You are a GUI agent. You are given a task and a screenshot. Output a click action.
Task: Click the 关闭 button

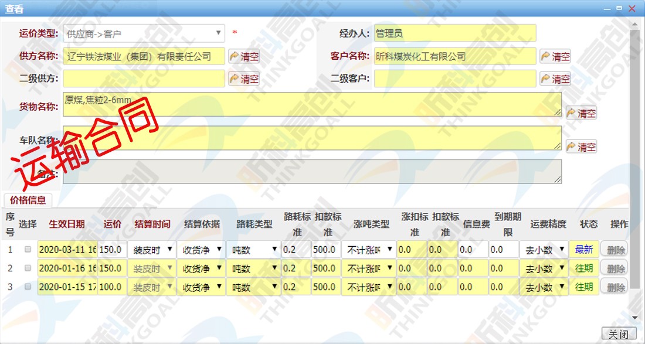pos(619,333)
